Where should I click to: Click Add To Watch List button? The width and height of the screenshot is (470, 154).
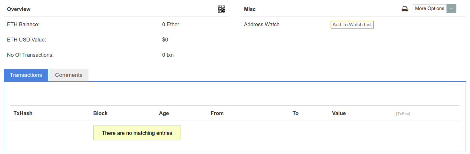point(352,25)
